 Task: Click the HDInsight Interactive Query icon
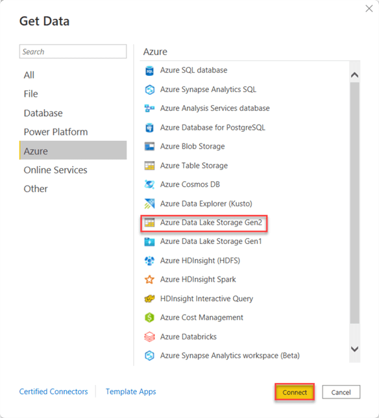pos(149,299)
